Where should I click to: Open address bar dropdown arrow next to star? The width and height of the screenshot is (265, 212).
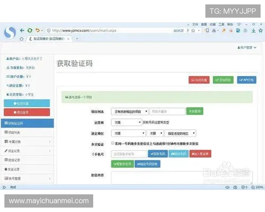click(x=199, y=30)
